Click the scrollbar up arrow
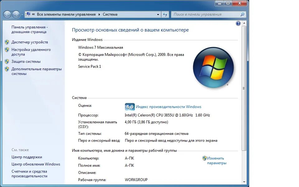The image size is (299, 187). coord(244,23)
